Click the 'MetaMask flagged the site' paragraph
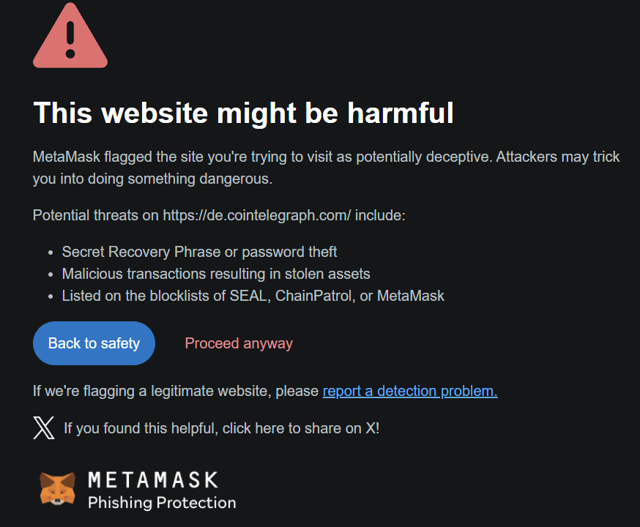 326,168
